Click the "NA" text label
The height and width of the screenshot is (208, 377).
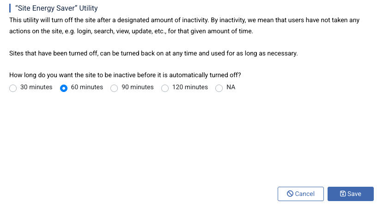tap(231, 87)
